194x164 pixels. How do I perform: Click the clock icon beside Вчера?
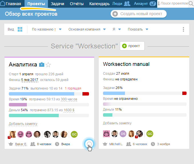point(57,144)
